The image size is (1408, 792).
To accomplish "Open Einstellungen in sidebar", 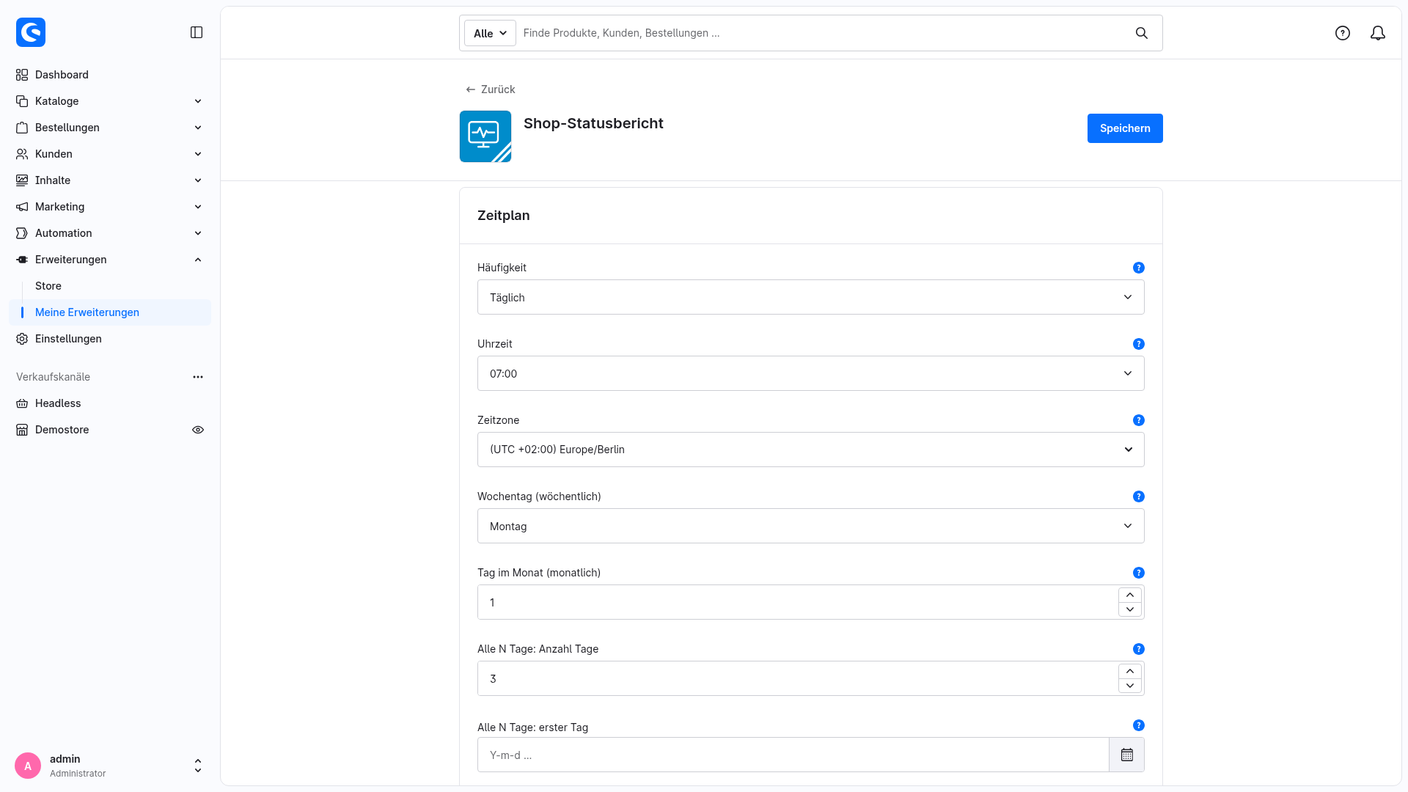I will (110, 339).
